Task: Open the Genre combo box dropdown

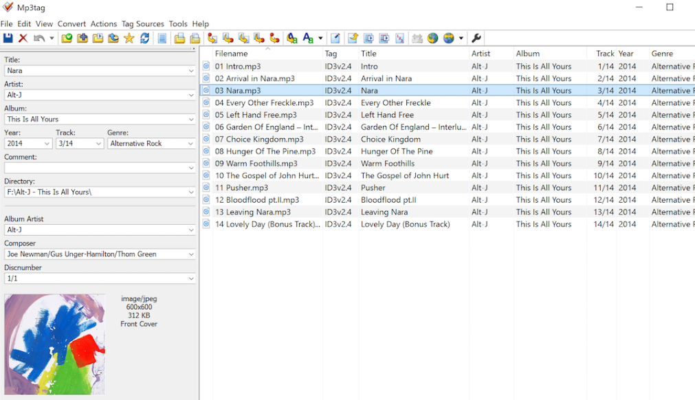Action: click(x=190, y=143)
